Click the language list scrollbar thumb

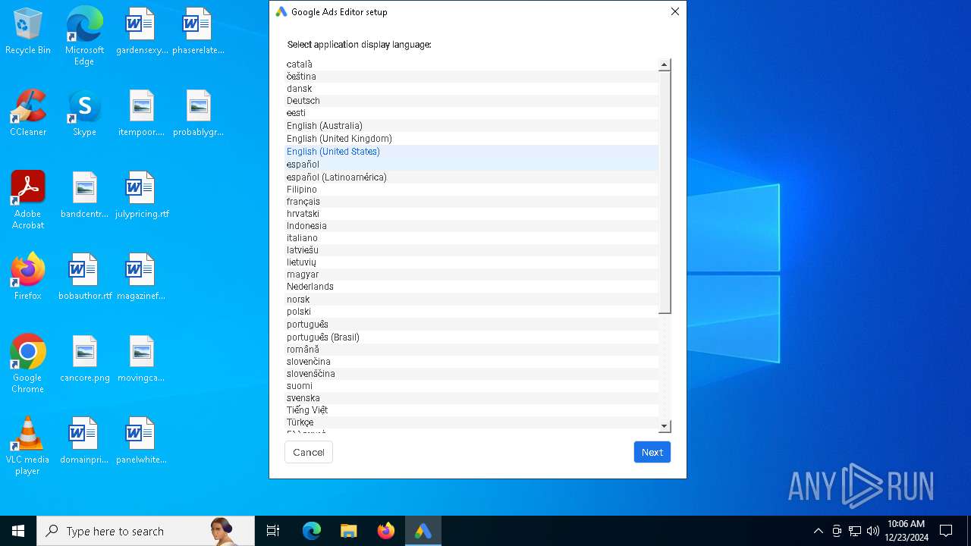(x=665, y=193)
